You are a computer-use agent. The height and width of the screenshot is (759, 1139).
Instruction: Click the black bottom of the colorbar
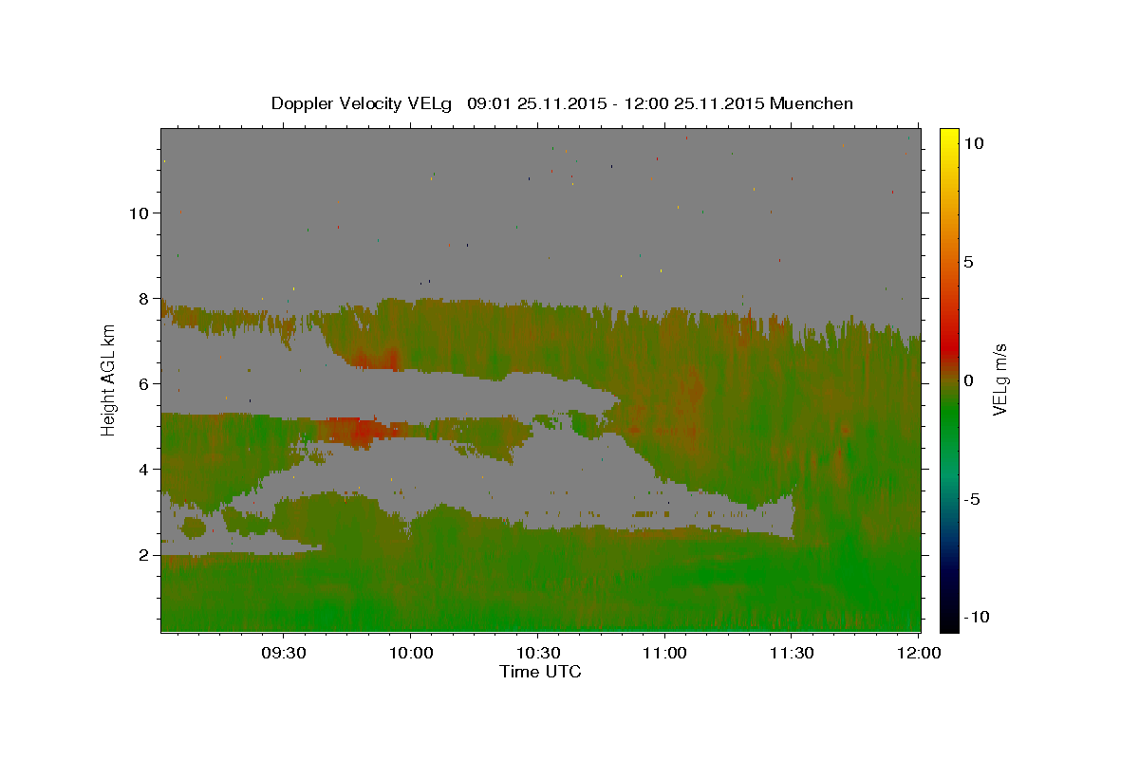point(948,624)
